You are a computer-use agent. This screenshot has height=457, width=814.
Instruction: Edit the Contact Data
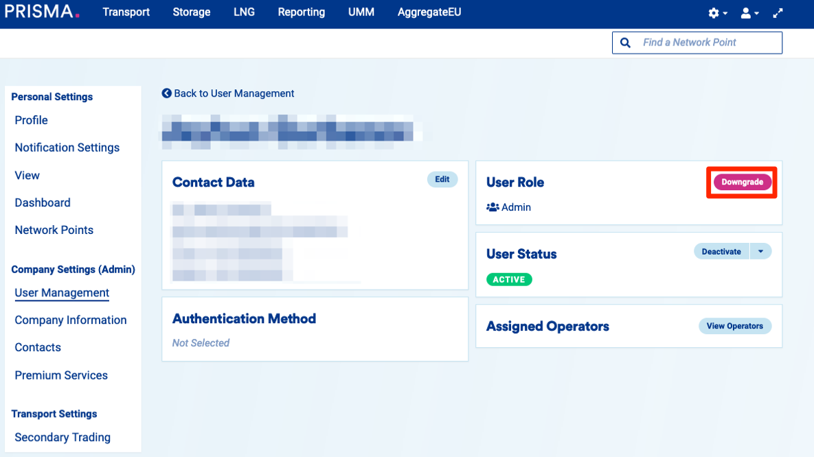coord(442,180)
